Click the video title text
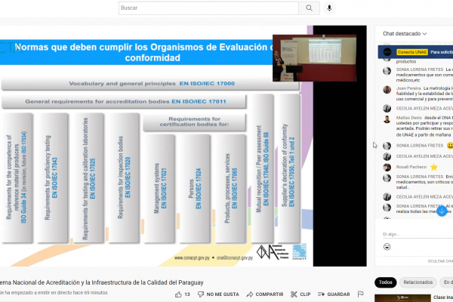The image size is (453, 302). pyautogui.click(x=101, y=282)
